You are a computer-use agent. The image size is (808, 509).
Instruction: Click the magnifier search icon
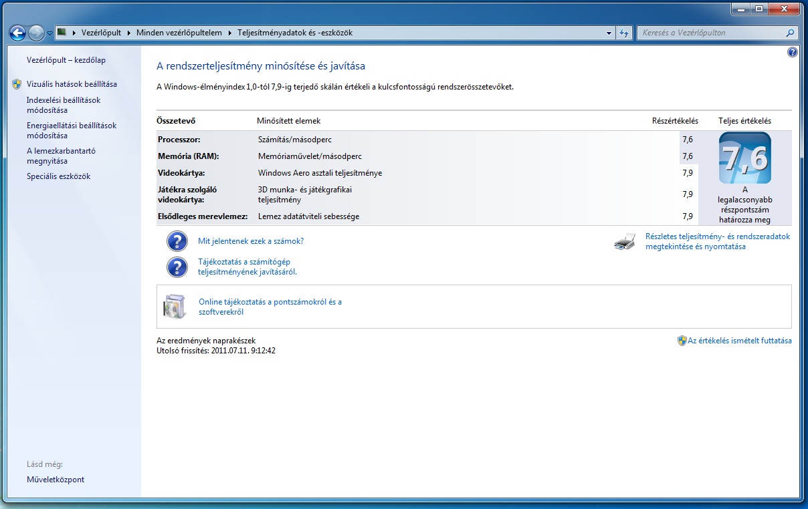tap(791, 32)
